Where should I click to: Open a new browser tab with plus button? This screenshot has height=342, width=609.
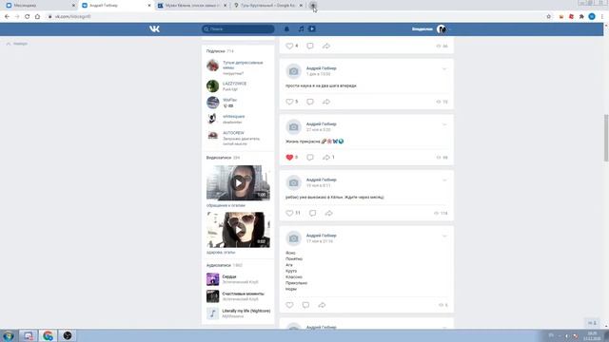[313, 6]
